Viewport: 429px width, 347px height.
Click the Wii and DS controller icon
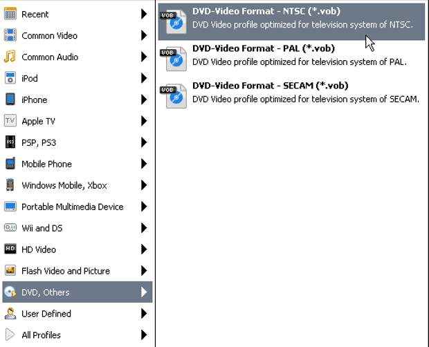10,227
